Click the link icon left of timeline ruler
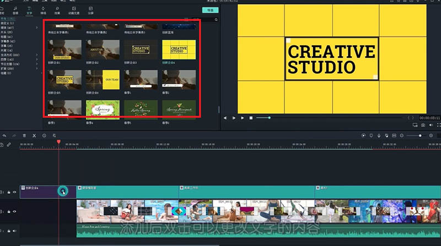 [x=9, y=145]
